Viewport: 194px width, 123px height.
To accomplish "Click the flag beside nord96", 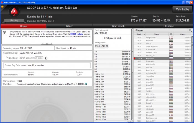I will 171,67.
